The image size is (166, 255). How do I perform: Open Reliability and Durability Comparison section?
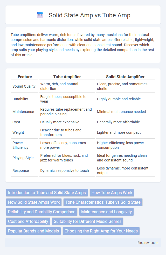pos(42,212)
